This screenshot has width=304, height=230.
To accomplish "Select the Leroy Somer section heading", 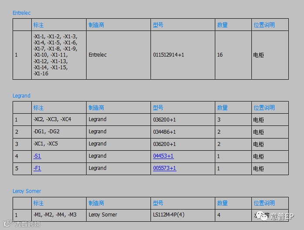I will 27,191.
